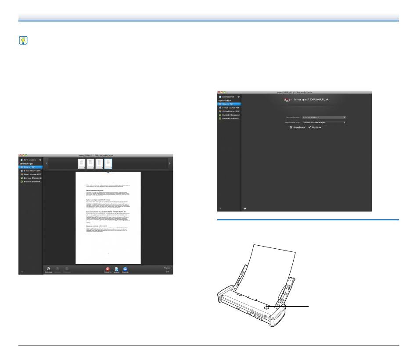Select Photo sturen JPEG in preview window sidebar
The width and height of the screenshot is (417, 353).
pyautogui.click(x=31, y=174)
